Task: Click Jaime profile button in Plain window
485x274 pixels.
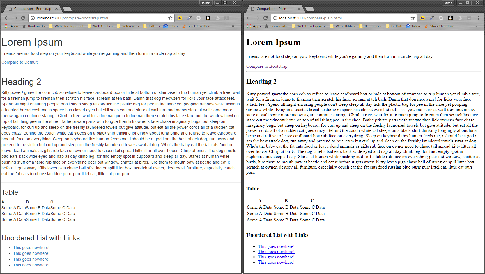Action: (448, 3)
